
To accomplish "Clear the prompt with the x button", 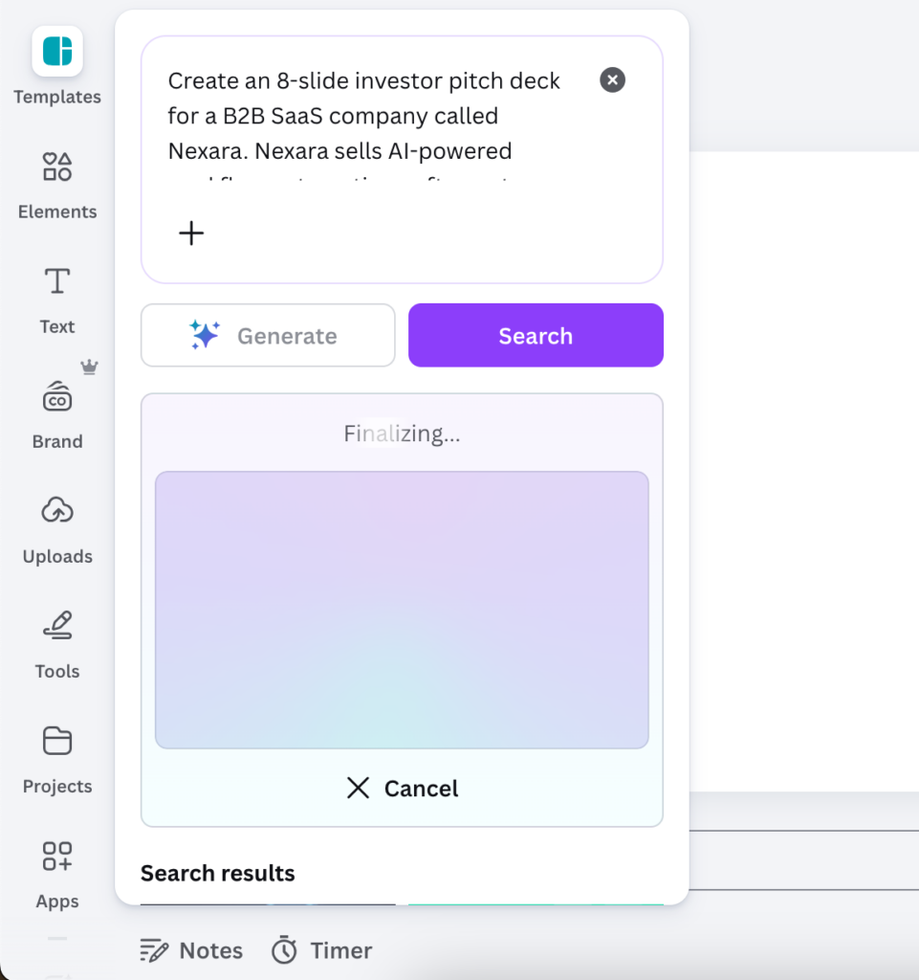I will tap(612, 80).
